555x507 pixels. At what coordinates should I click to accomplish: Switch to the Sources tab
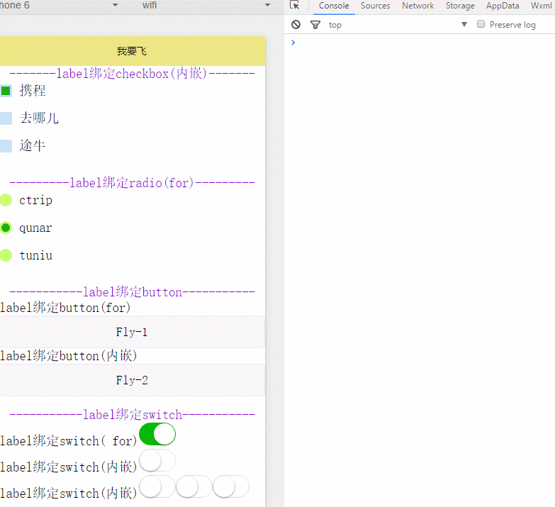(x=375, y=6)
